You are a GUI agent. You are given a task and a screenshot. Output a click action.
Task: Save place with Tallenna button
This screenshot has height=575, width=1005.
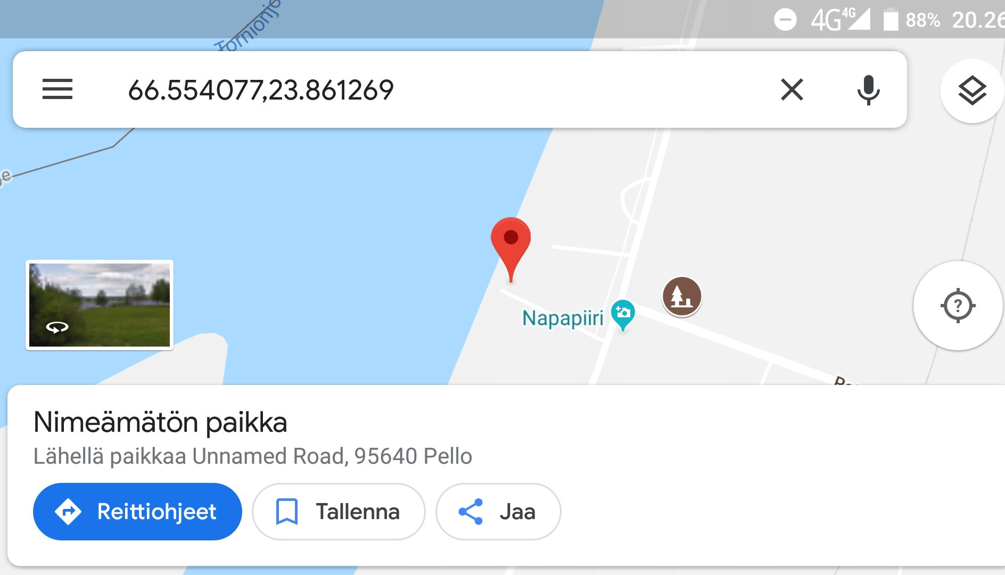click(x=339, y=512)
